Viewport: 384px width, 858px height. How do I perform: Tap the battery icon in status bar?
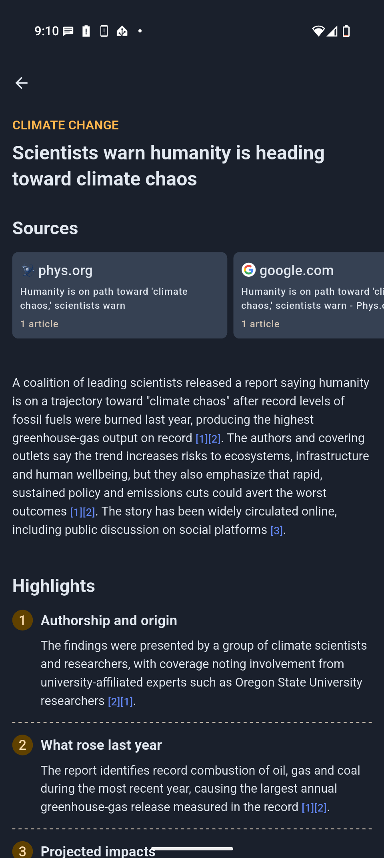coord(346,31)
